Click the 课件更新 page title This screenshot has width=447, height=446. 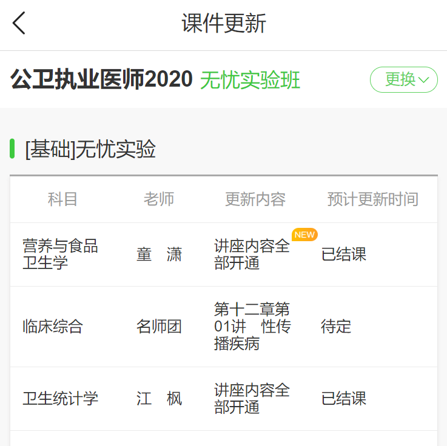point(224,24)
